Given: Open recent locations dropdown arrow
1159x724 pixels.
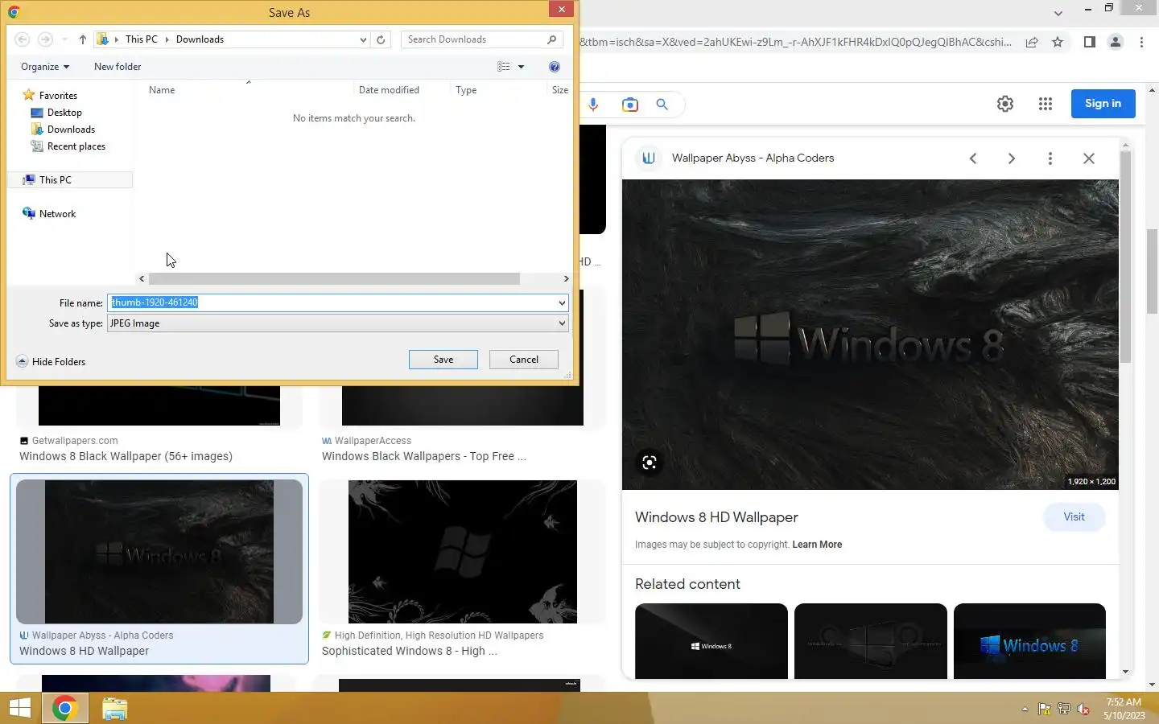Looking at the screenshot, I should click(64, 39).
